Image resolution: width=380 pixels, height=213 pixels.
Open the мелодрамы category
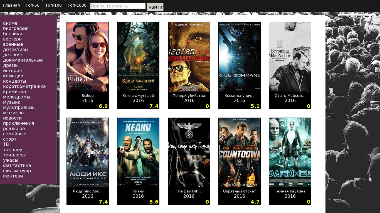coord(17,97)
